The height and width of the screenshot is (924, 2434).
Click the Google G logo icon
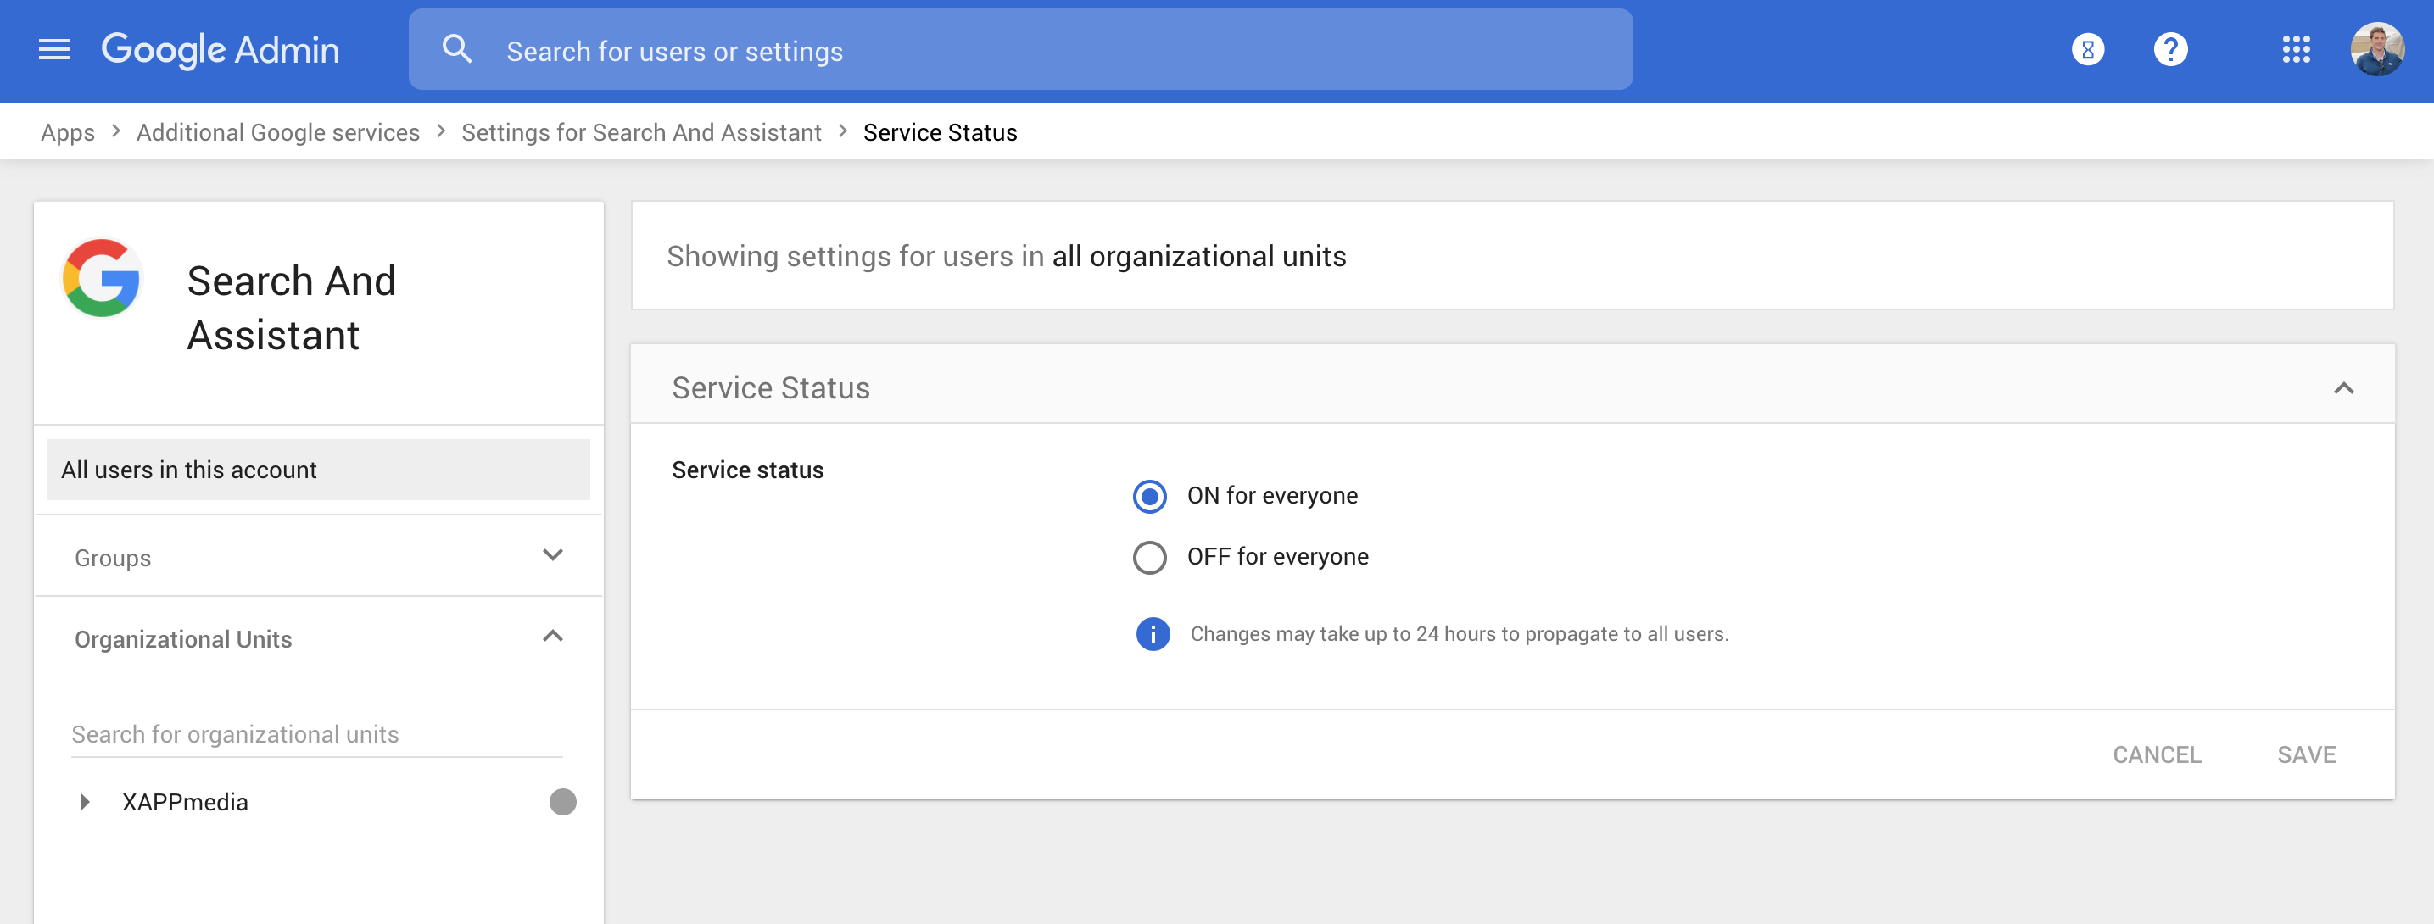[102, 279]
